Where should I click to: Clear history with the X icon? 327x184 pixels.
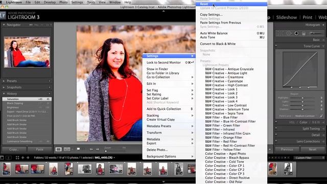50,94
